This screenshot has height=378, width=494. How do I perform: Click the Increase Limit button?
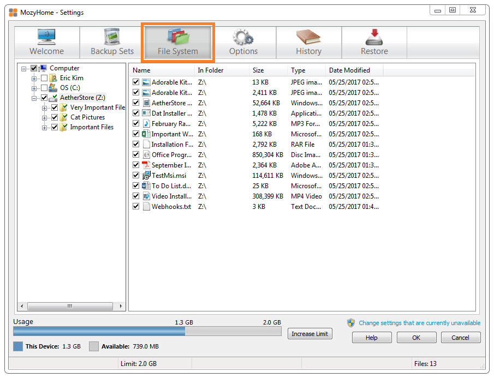pyautogui.click(x=310, y=334)
